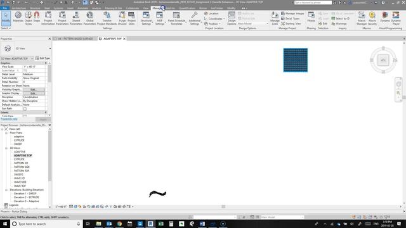
Task: Open the Manage Links tool
Action: pos(275,18)
